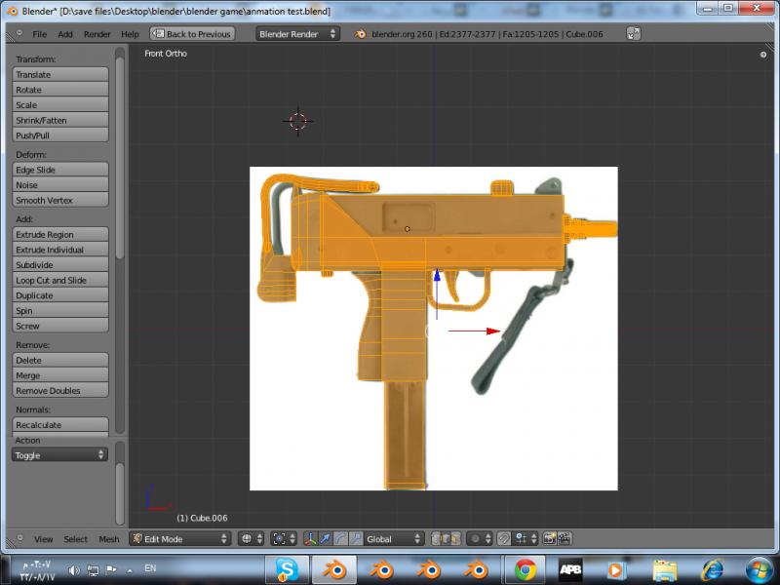The image size is (780, 585).
Task: Open the Global orientation dropdown
Action: (394, 538)
